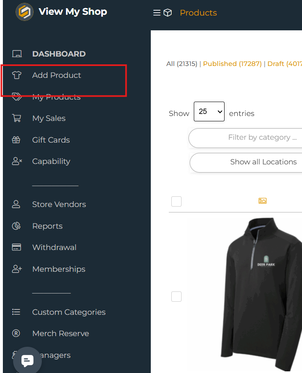The width and height of the screenshot is (302, 373).
Task: Click the Reports pie chart icon
Action: point(16,226)
